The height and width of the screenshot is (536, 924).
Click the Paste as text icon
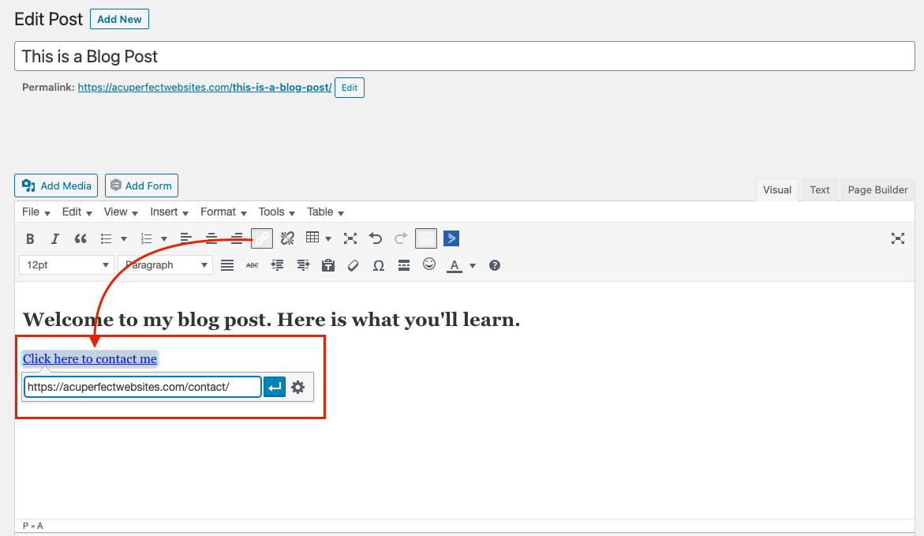[327, 265]
